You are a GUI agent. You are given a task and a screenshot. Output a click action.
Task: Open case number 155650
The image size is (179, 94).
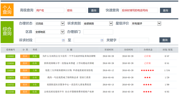tap(10, 63)
